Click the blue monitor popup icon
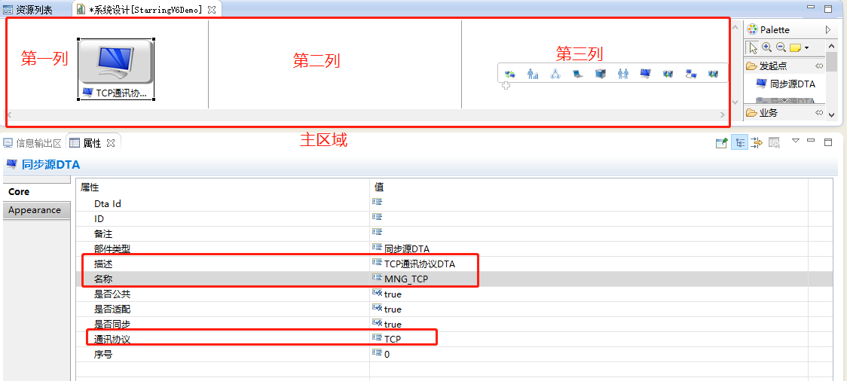 [645, 74]
